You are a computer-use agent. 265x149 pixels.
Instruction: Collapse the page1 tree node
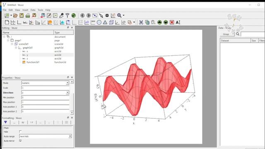tap(8, 41)
